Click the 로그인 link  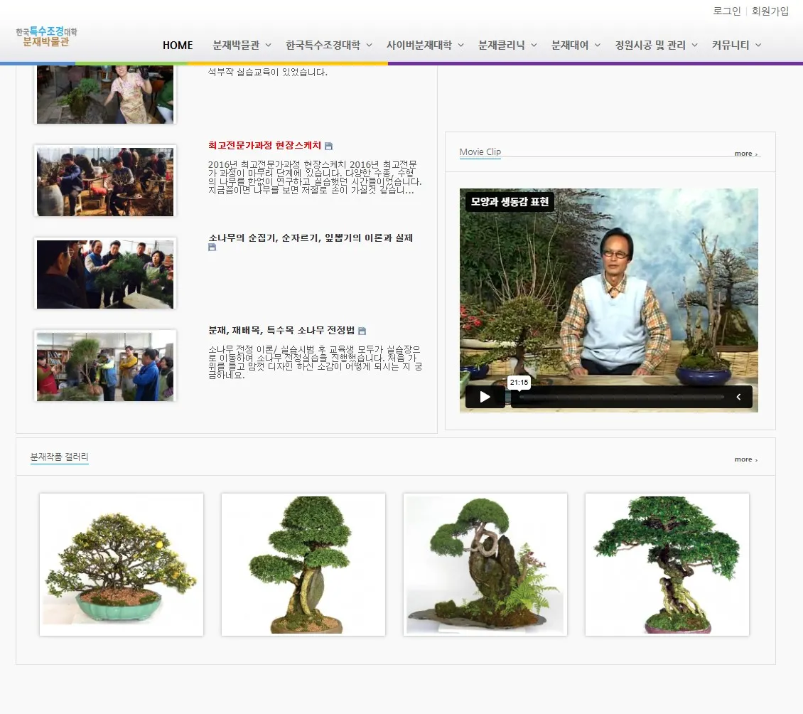pyautogui.click(x=726, y=11)
